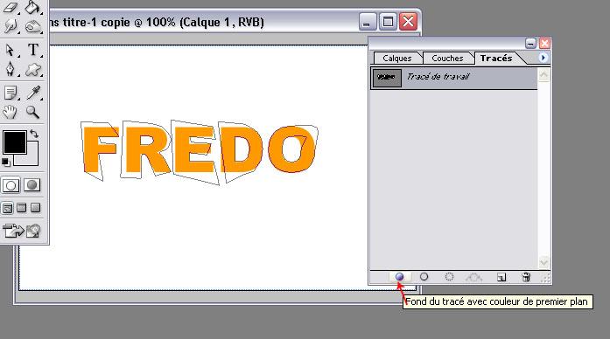Open the black foreground color swatch

pos(15,142)
